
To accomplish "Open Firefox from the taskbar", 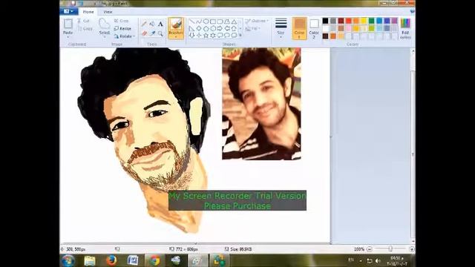I will pos(111,260).
